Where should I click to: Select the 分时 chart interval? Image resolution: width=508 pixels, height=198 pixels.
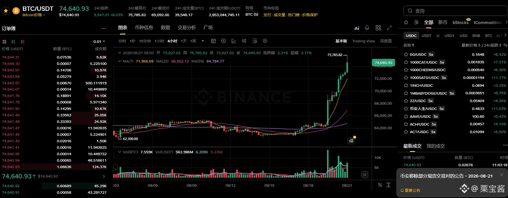coord(122,41)
